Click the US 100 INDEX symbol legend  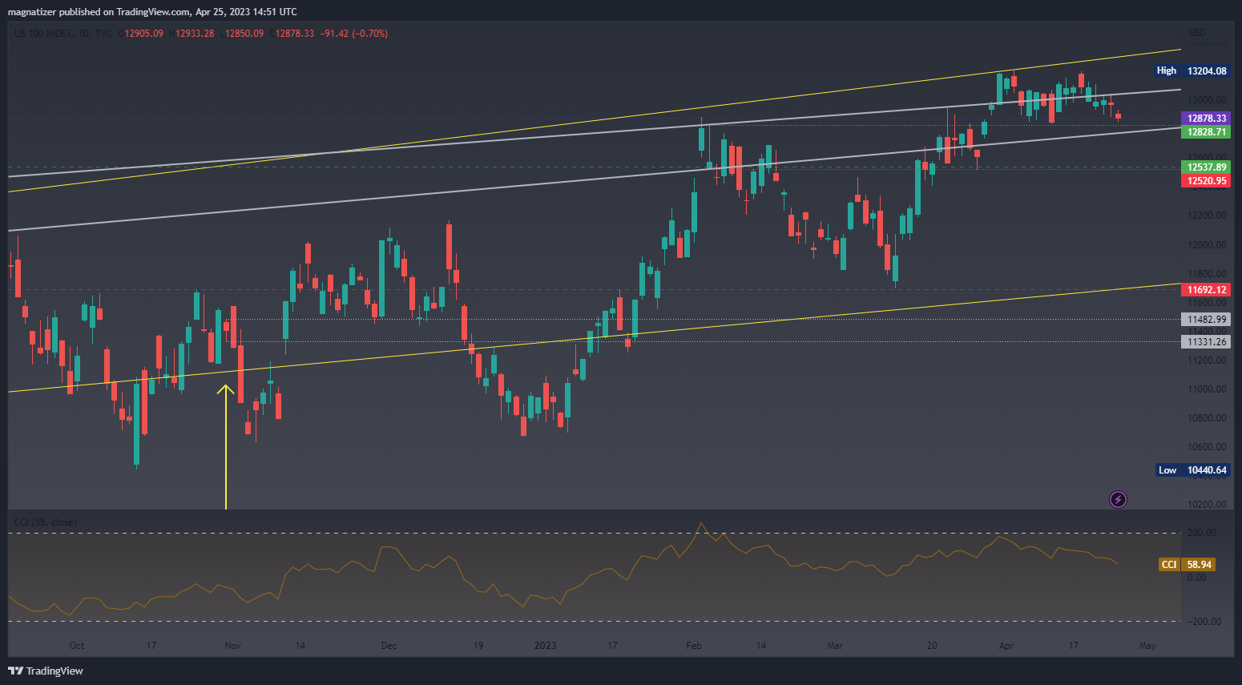63,34
